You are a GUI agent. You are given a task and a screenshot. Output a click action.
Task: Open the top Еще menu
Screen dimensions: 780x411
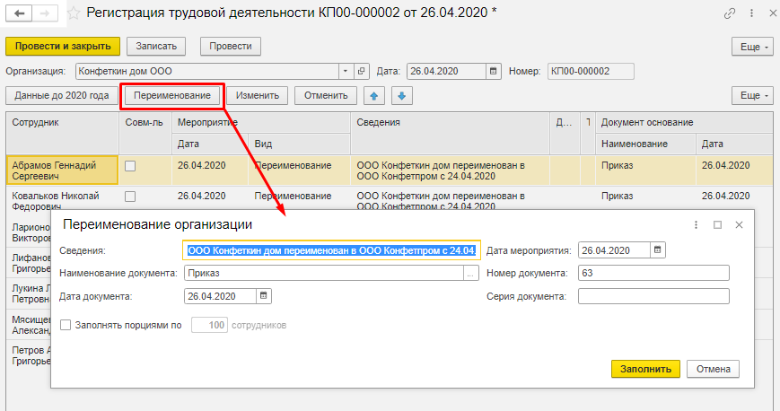pos(751,47)
